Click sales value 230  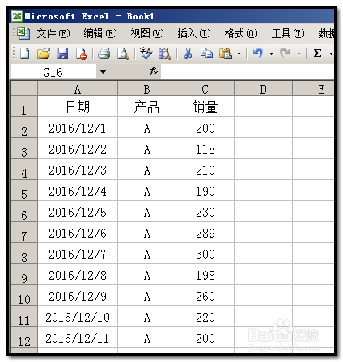click(x=205, y=212)
